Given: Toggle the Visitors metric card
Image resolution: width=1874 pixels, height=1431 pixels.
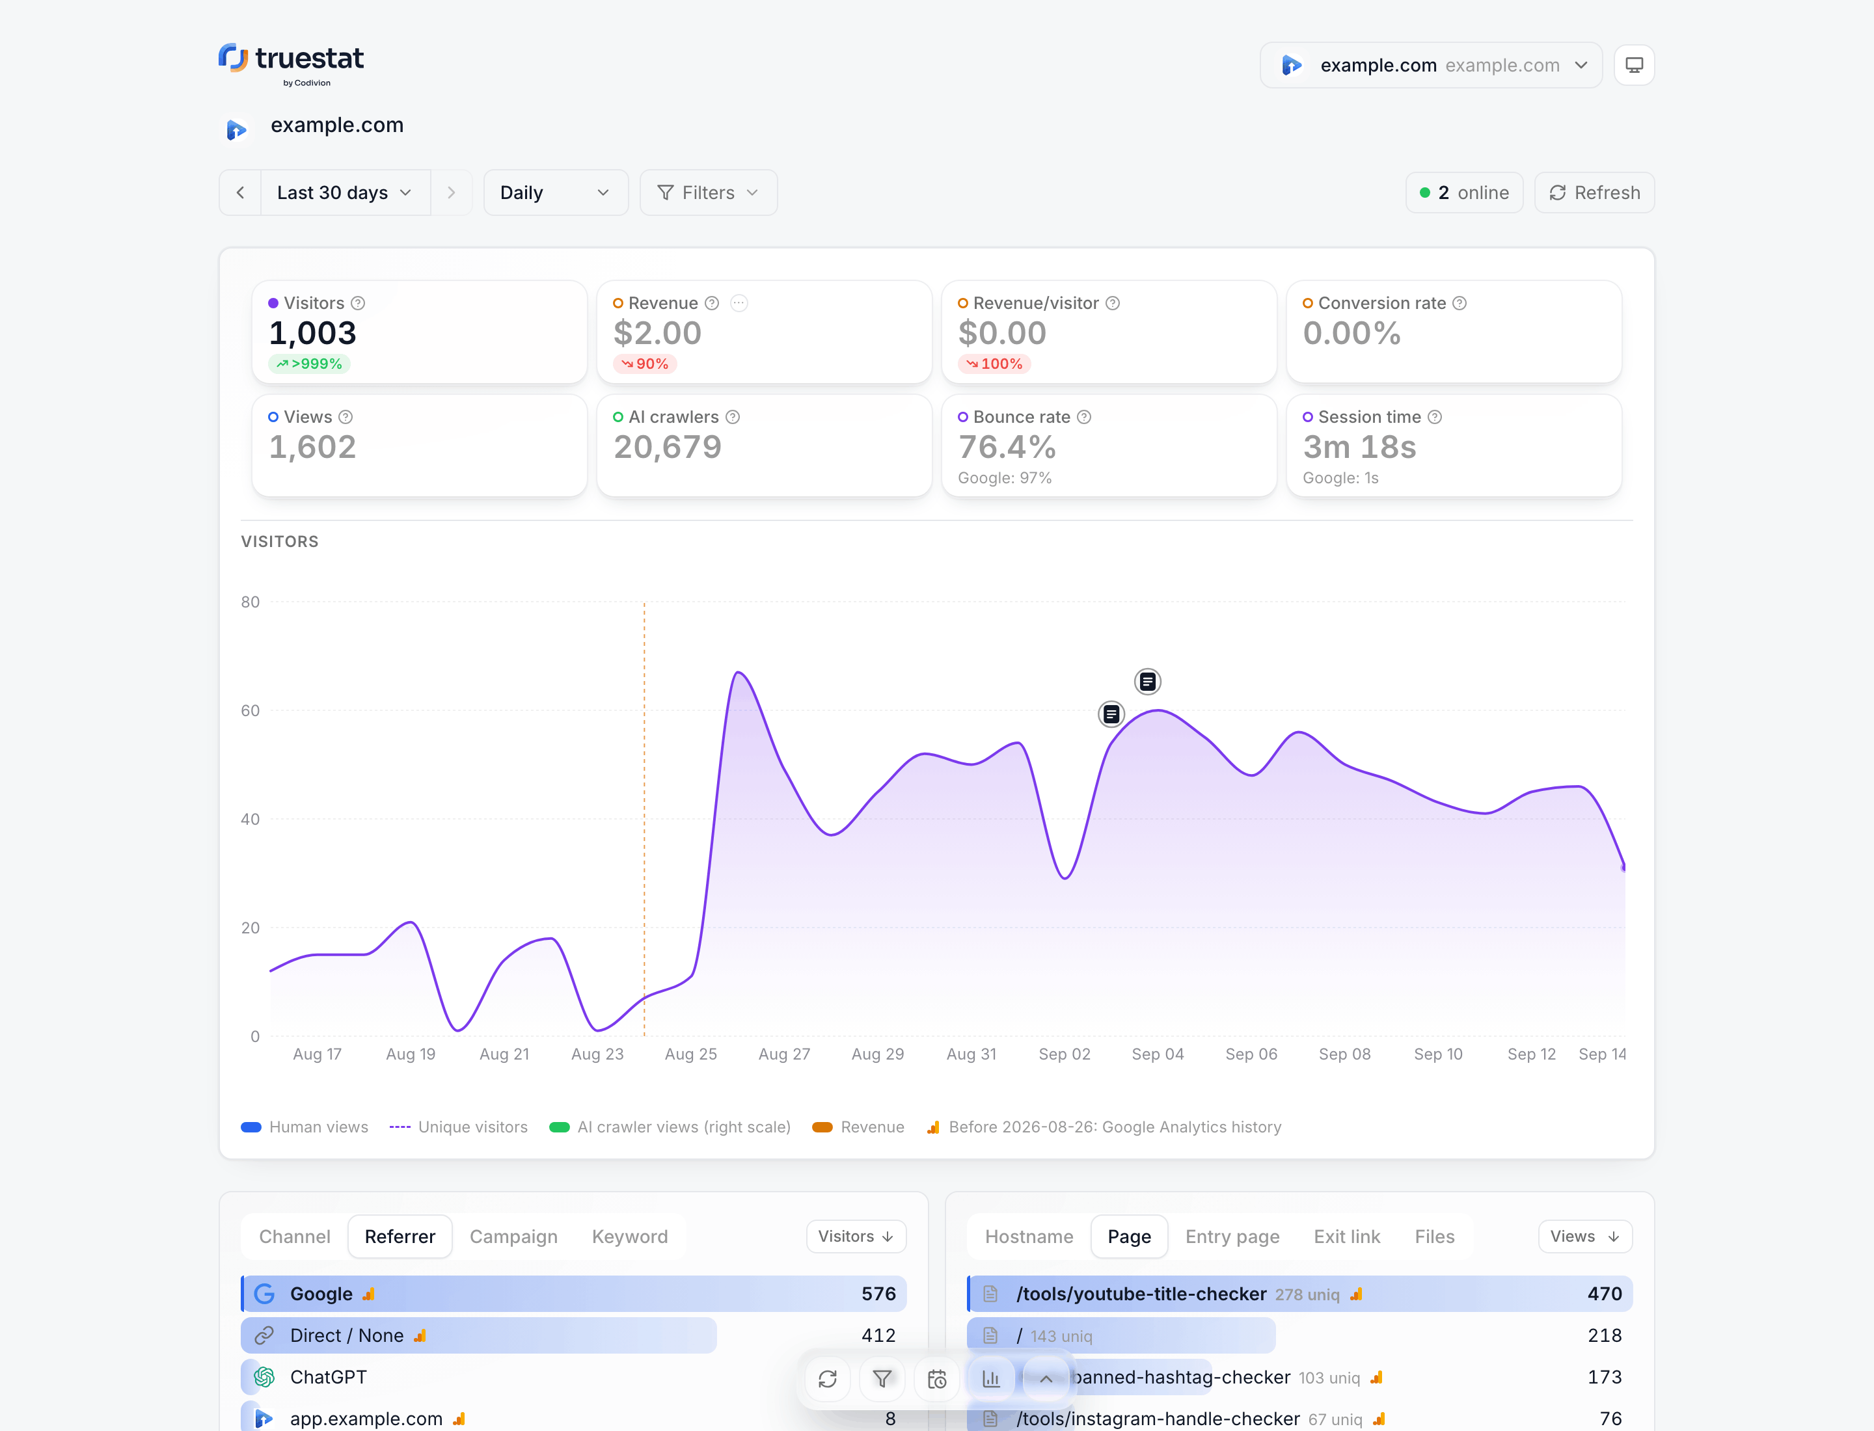Looking at the screenshot, I should point(419,332).
